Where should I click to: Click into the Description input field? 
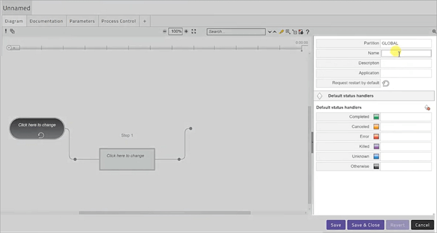[406, 63]
